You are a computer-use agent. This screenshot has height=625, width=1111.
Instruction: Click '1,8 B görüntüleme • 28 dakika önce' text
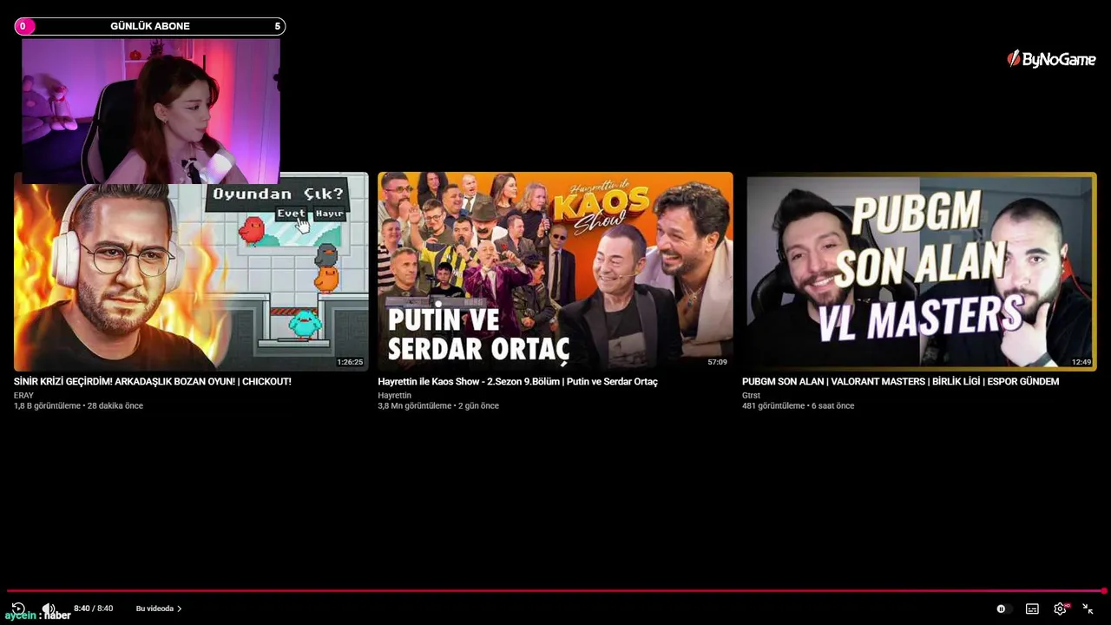(x=78, y=405)
